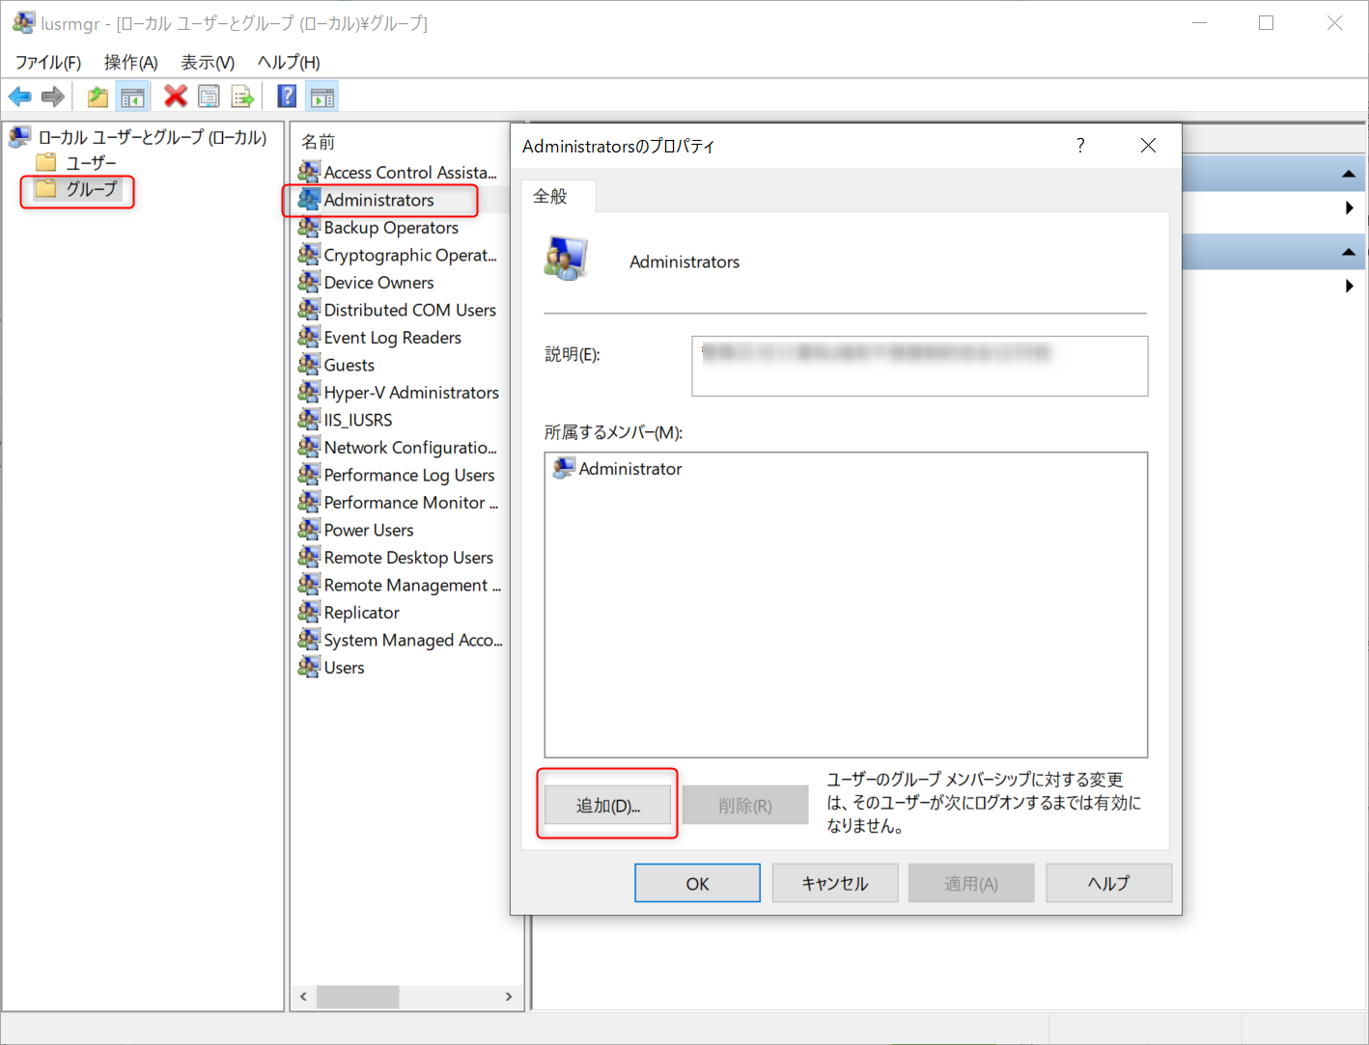
Task: Click the blue Back arrow in toolbar
Action: pyautogui.click(x=19, y=96)
